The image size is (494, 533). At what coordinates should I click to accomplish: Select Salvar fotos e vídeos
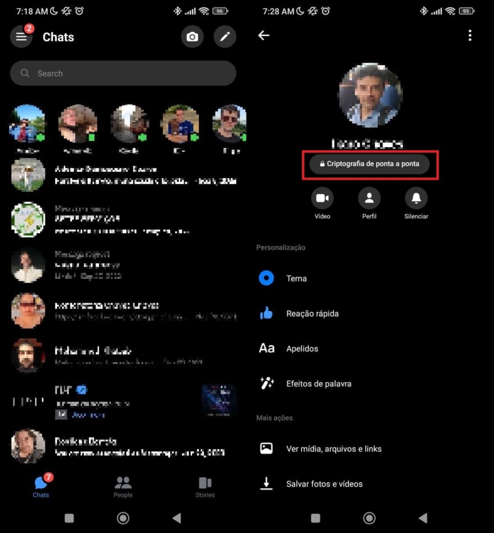370,484
